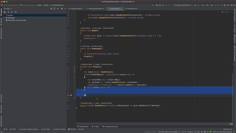Image resolution: width=236 pixels, height=133 pixels.
Task: Switch to the PredictionRequester.cs tab
Action: (x=96, y=9)
